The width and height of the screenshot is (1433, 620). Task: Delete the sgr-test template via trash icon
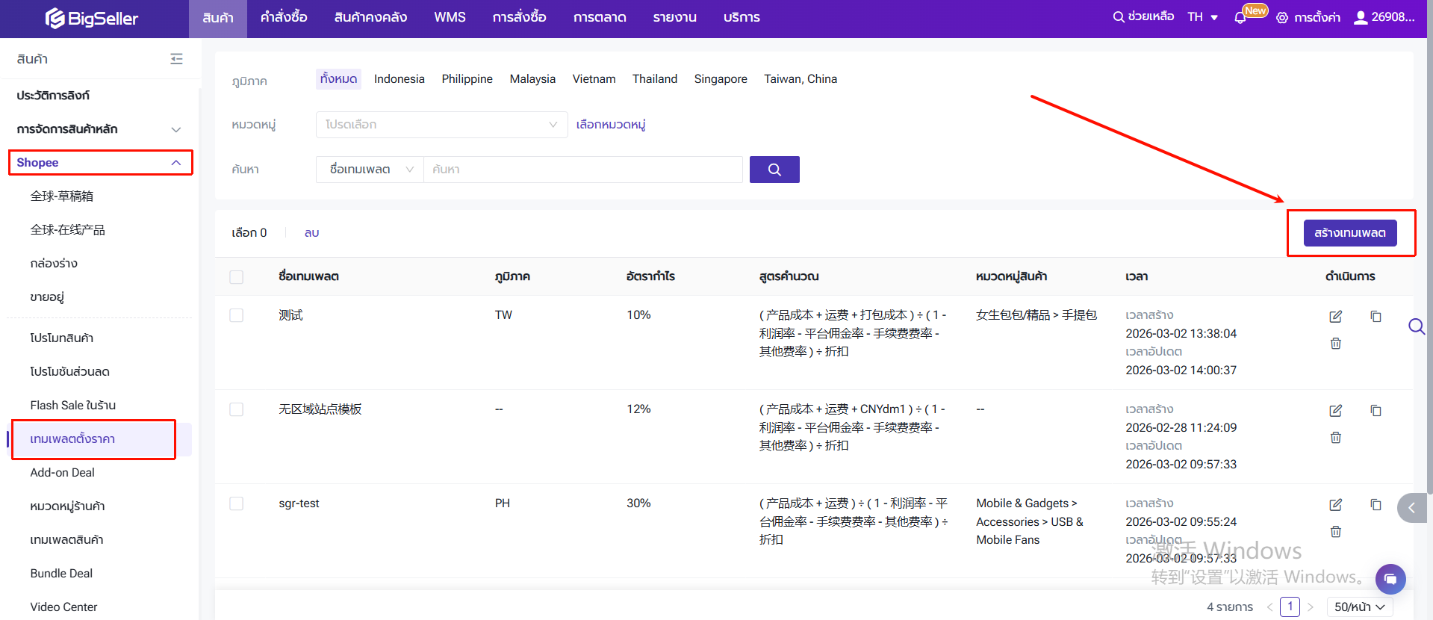[x=1335, y=532]
